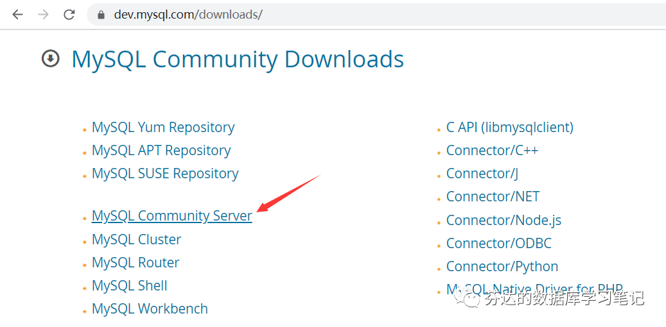Open MySQL APT Repository link
This screenshot has width=666, height=327.
(x=161, y=151)
